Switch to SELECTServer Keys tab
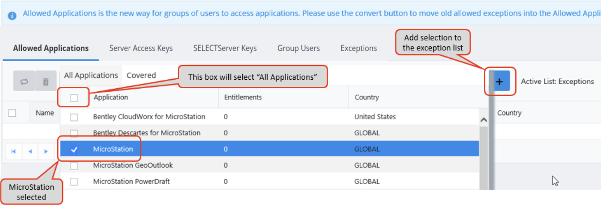Viewport: 602px width, 208px height. 225,48
